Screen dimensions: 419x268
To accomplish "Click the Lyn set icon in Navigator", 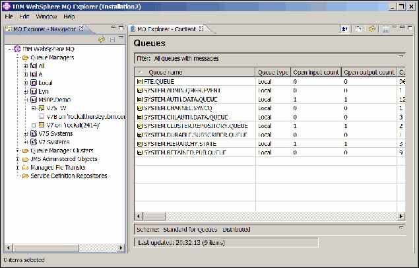I will pyautogui.click(x=34, y=91).
